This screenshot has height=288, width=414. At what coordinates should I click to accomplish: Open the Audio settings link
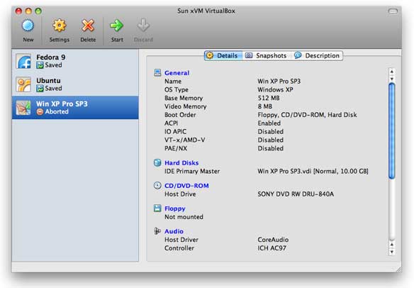pyautogui.click(x=174, y=231)
